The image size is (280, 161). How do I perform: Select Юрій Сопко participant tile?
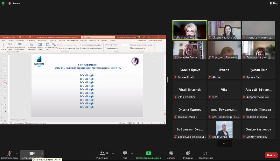coord(224,129)
